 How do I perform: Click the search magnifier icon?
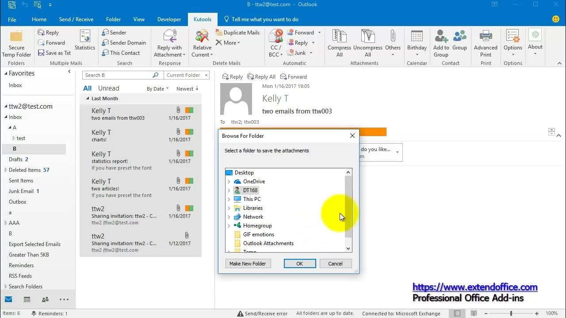tap(155, 75)
